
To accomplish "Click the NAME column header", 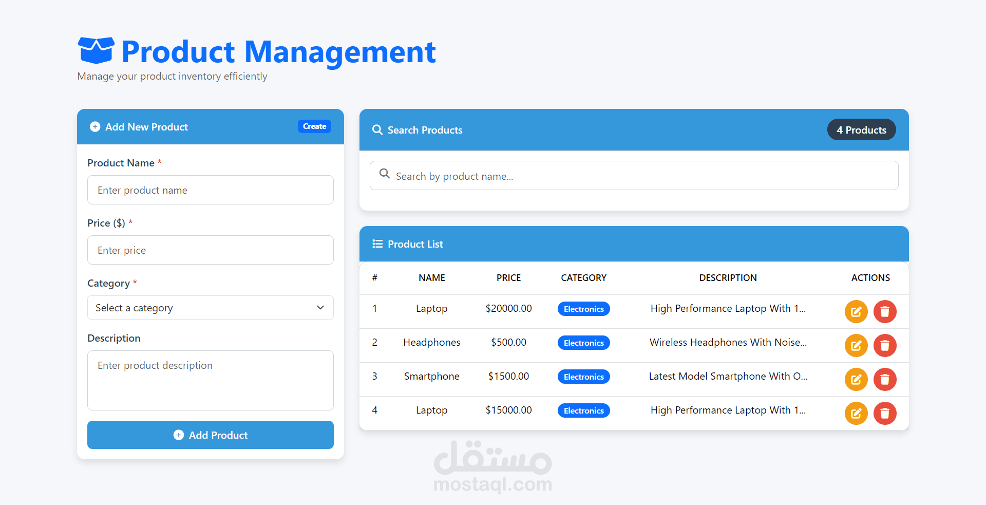I will coord(432,278).
